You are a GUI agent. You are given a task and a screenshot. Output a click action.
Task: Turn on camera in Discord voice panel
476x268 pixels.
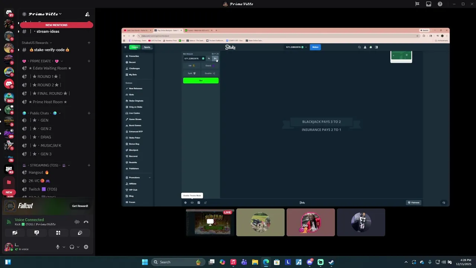(15, 233)
